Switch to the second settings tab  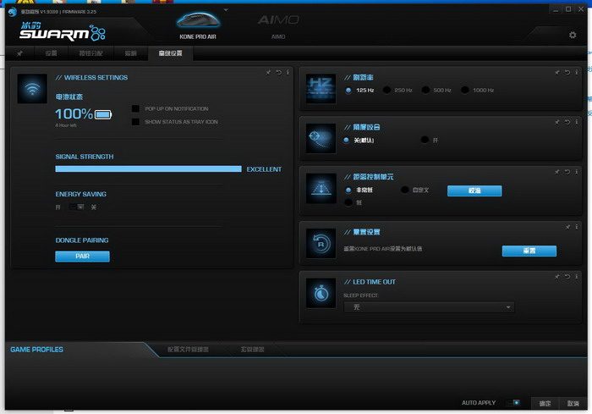[90, 53]
